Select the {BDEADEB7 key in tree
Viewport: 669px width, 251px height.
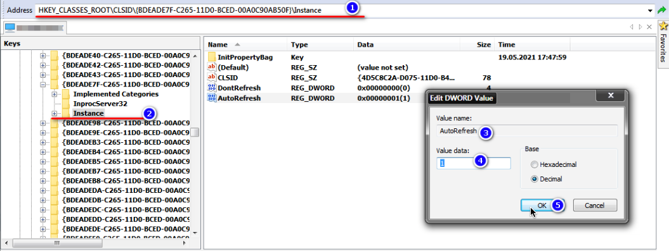click(x=126, y=171)
